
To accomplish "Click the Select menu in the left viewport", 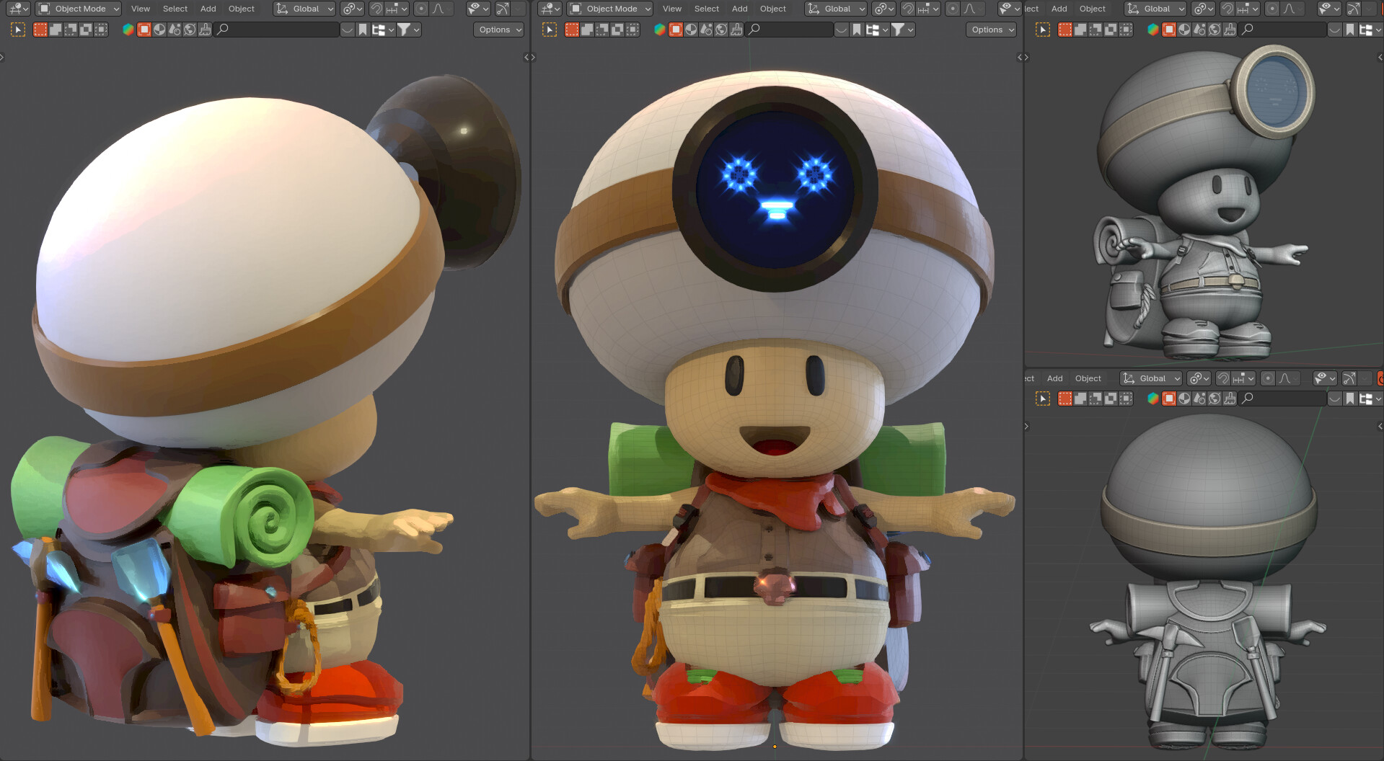I will (175, 9).
